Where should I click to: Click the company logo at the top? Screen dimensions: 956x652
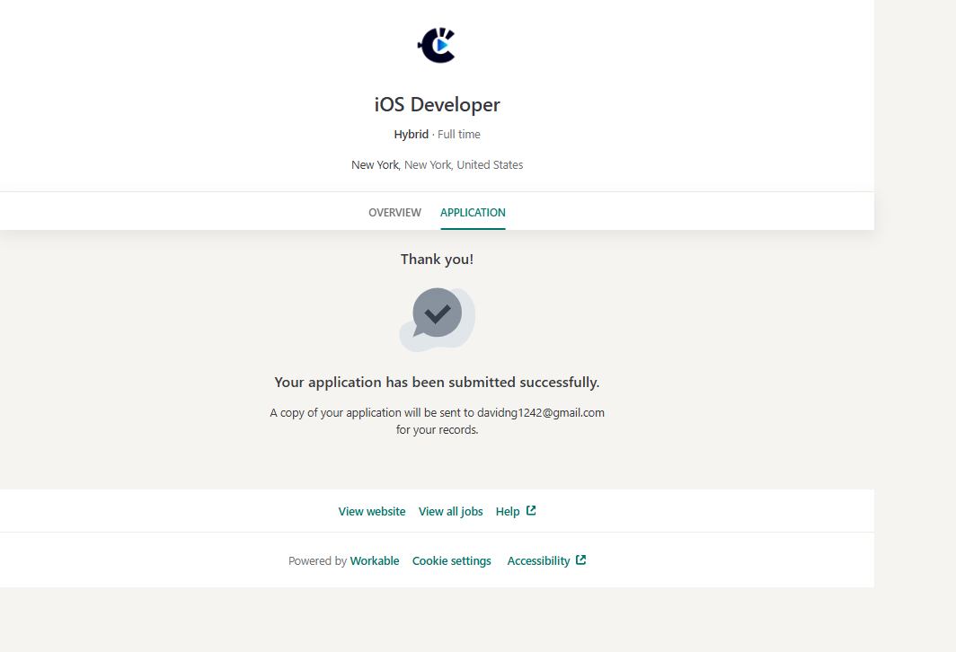[x=437, y=45]
